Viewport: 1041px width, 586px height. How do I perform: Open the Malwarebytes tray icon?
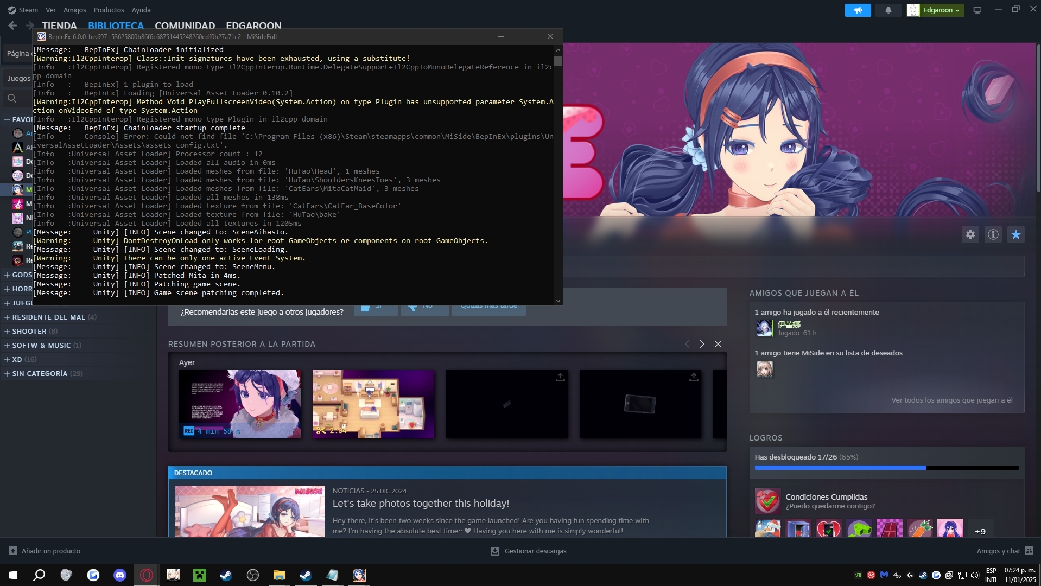tap(884, 575)
